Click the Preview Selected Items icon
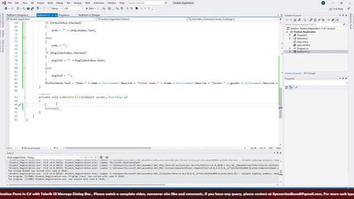This screenshot has width=354, height=199. coord(337,20)
